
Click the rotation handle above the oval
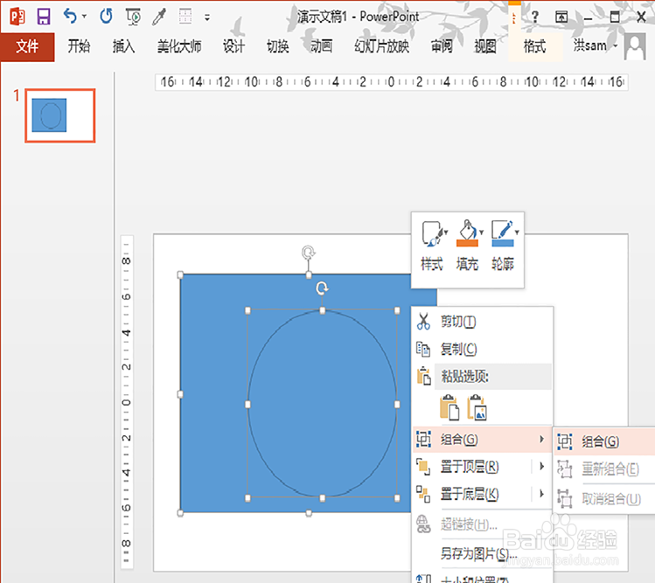point(322,288)
